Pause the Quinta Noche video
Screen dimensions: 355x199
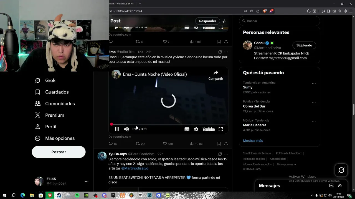117,129
